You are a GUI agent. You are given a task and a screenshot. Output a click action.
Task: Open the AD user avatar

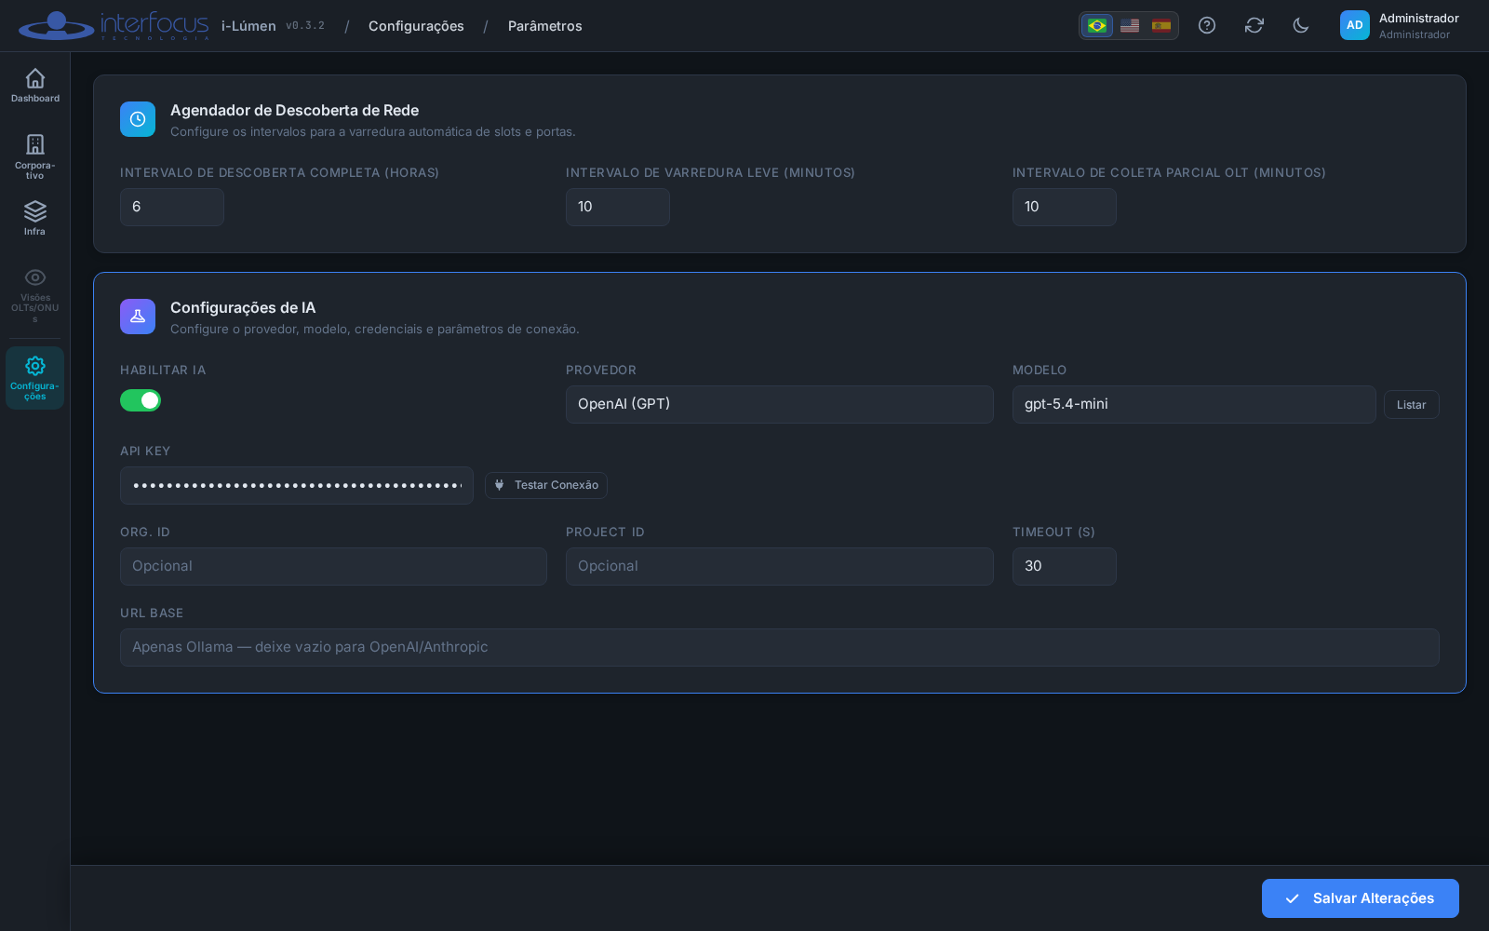tap(1355, 25)
